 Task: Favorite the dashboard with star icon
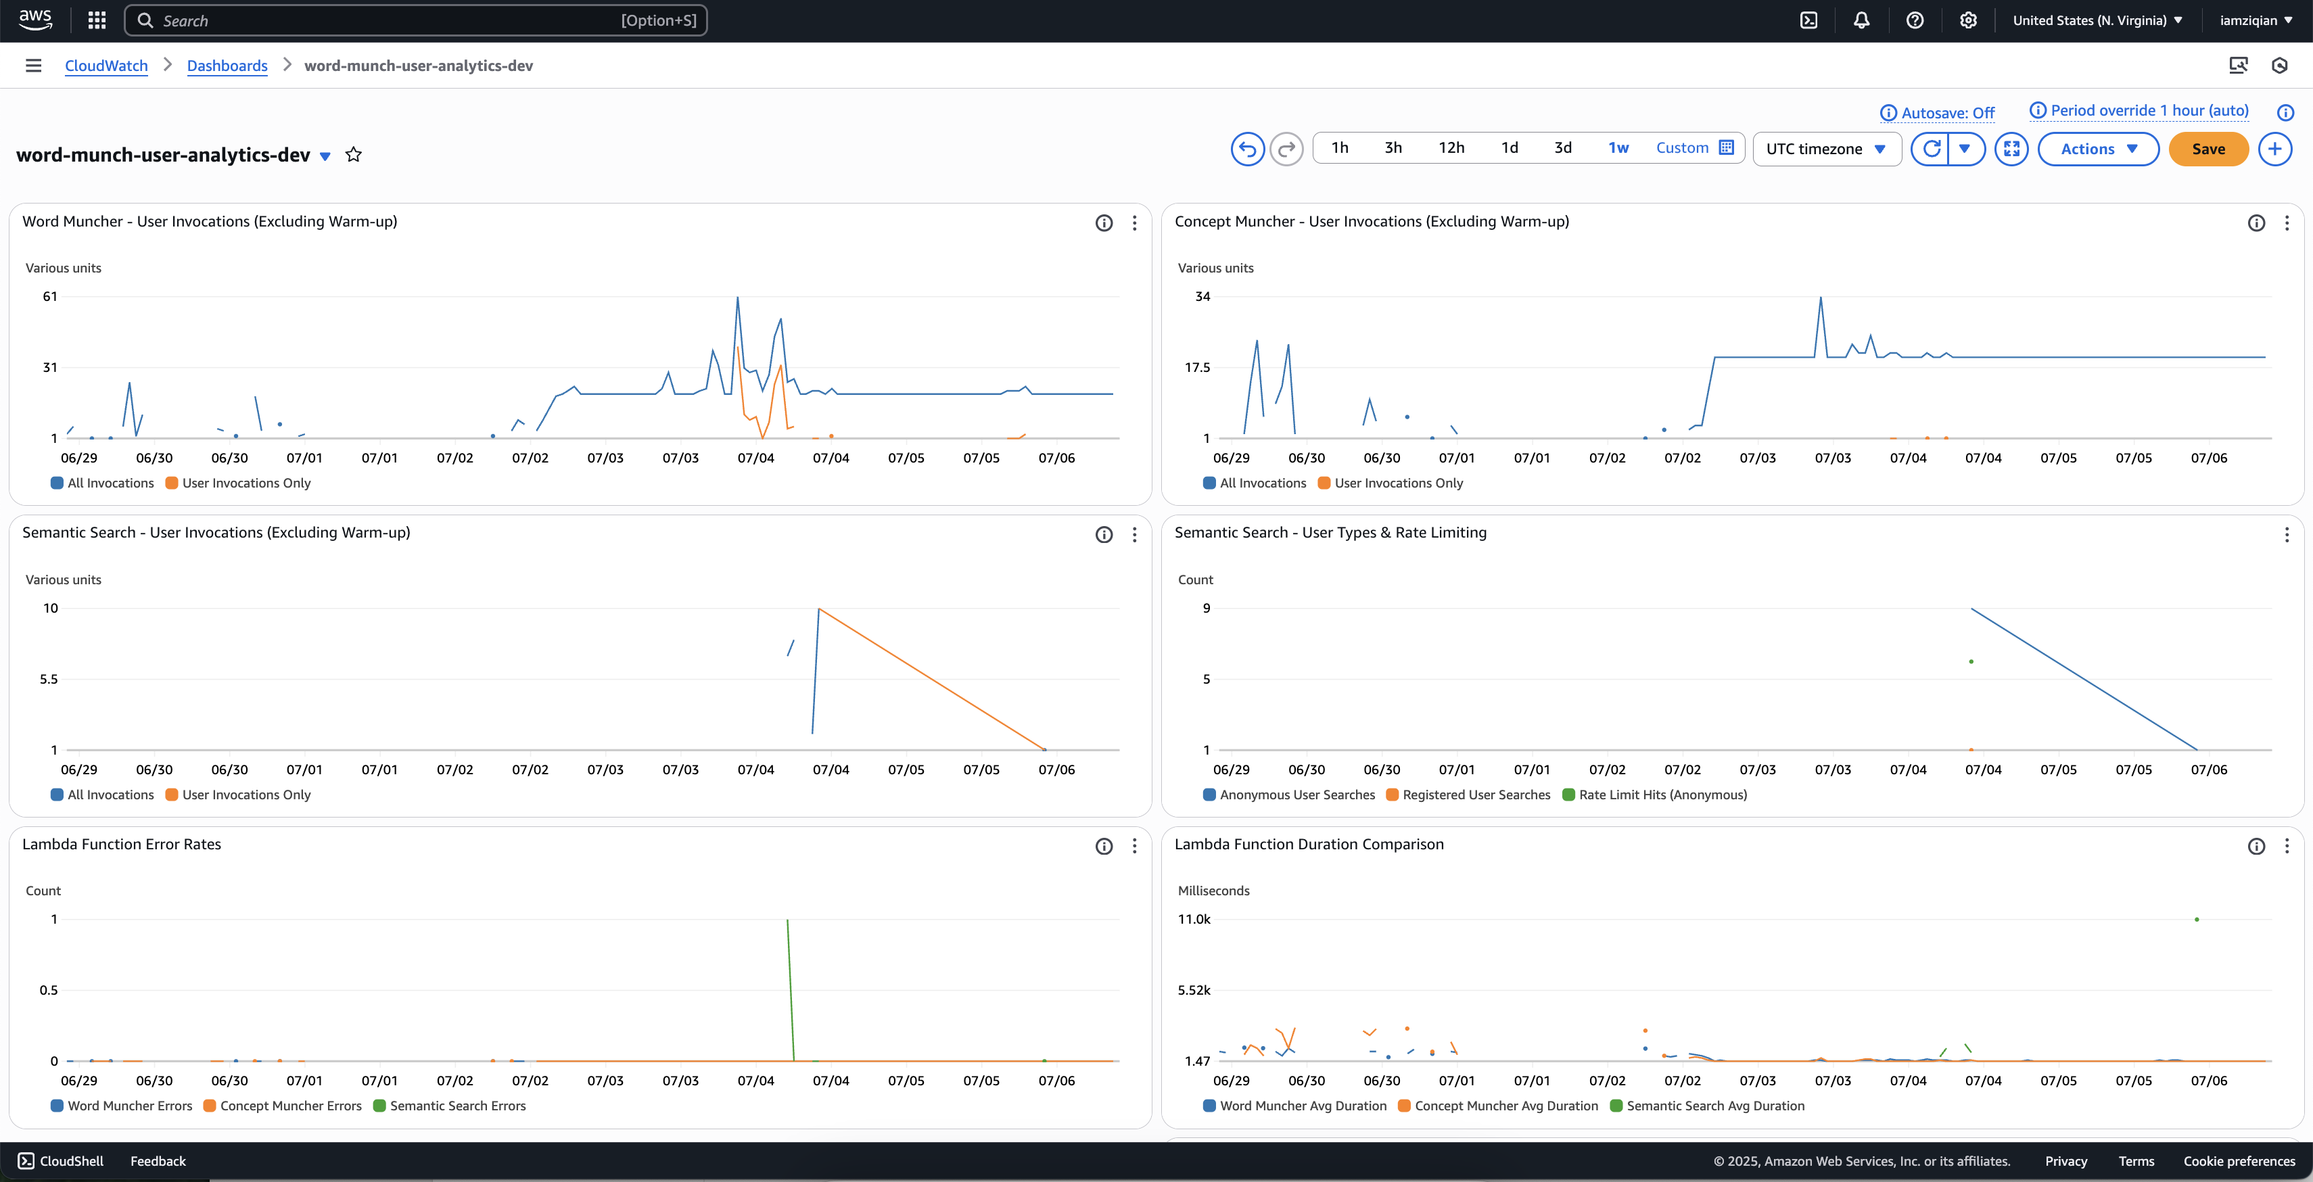[x=354, y=154]
